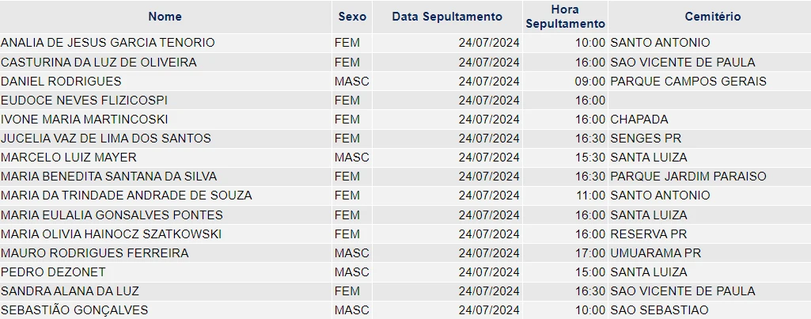Image resolution: width=811 pixels, height=319 pixels.
Task: Click the Umuarama PR cemetery cell
Action: pos(656,253)
